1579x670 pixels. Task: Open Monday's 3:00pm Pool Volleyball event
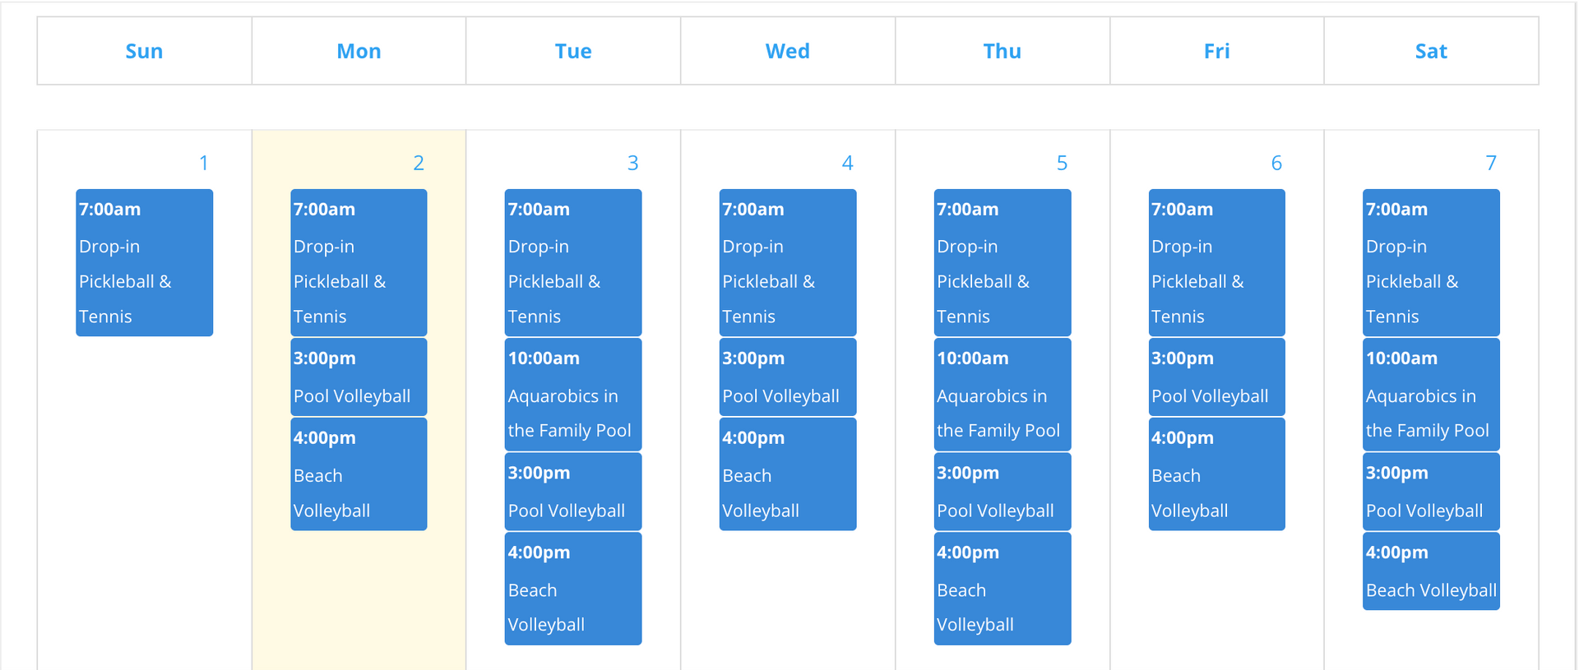tap(359, 377)
